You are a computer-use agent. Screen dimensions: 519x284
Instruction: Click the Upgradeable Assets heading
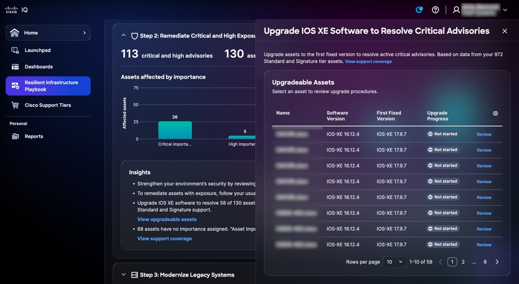pos(303,83)
